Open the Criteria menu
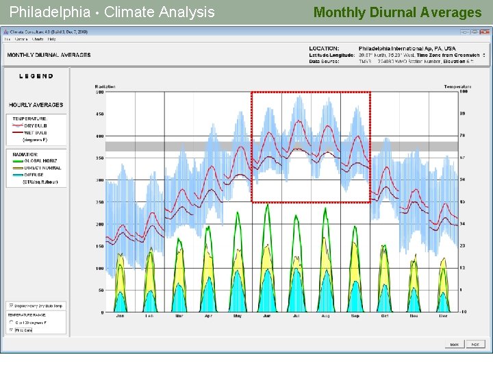 point(21,39)
